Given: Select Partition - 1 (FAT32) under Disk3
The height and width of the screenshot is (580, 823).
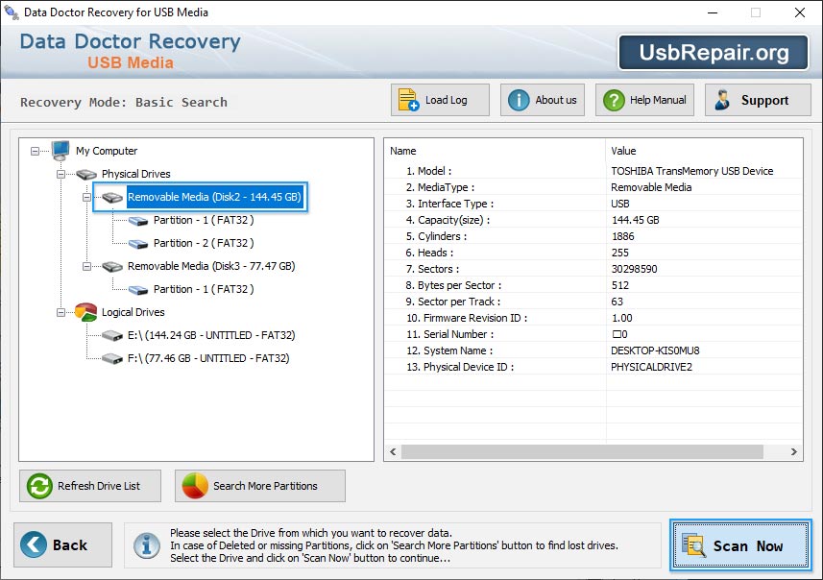Looking at the screenshot, I should (x=204, y=290).
